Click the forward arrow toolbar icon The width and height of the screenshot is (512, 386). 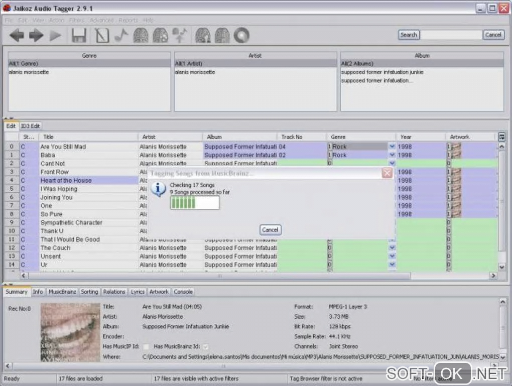coord(36,35)
